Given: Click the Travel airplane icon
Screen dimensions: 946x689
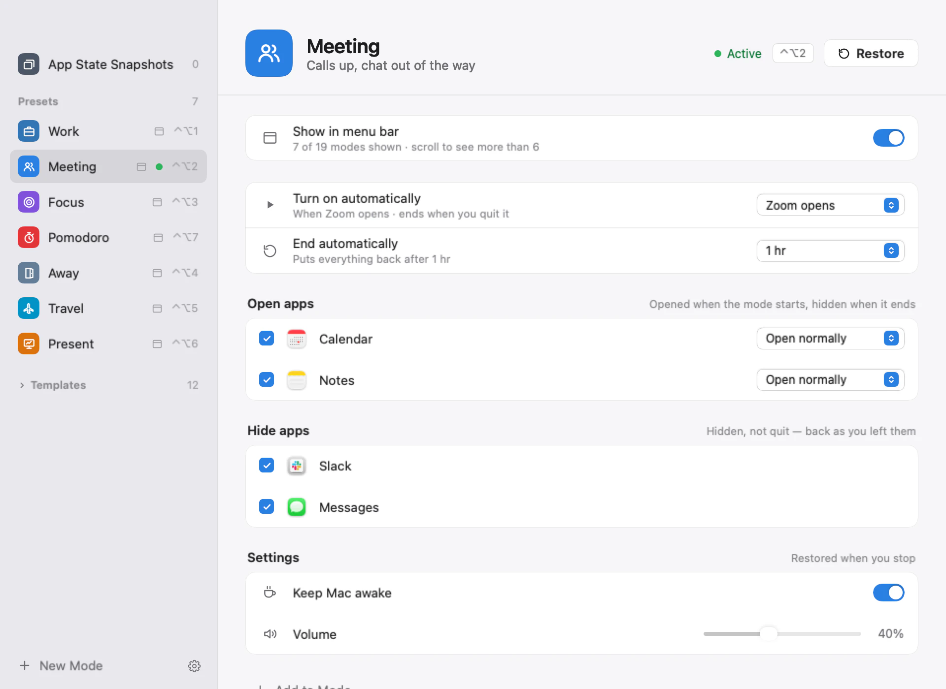Looking at the screenshot, I should 29,308.
